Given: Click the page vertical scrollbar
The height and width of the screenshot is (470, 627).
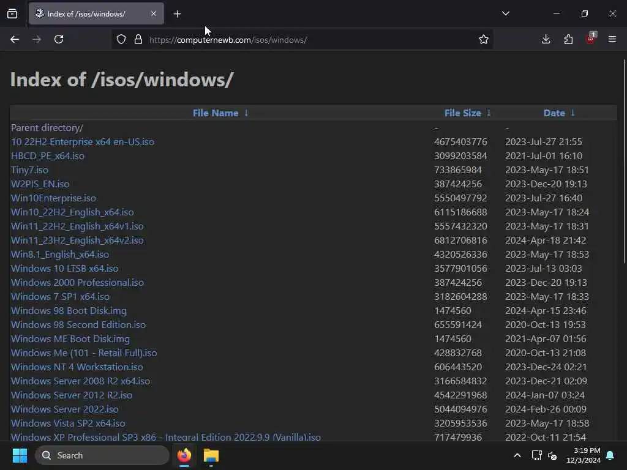Looking at the screenshot, I should (624, 162).
